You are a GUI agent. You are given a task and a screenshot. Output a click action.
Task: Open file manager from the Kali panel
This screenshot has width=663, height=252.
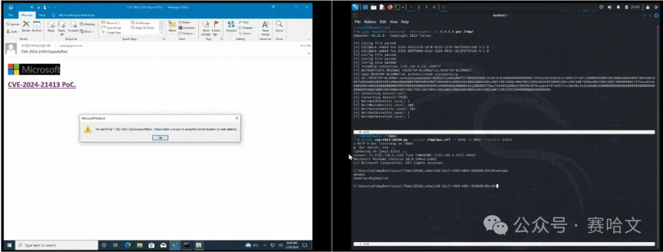pos(374,7)
